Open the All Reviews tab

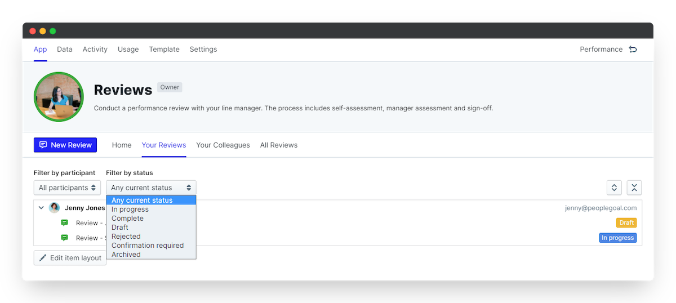click(279, 145)
